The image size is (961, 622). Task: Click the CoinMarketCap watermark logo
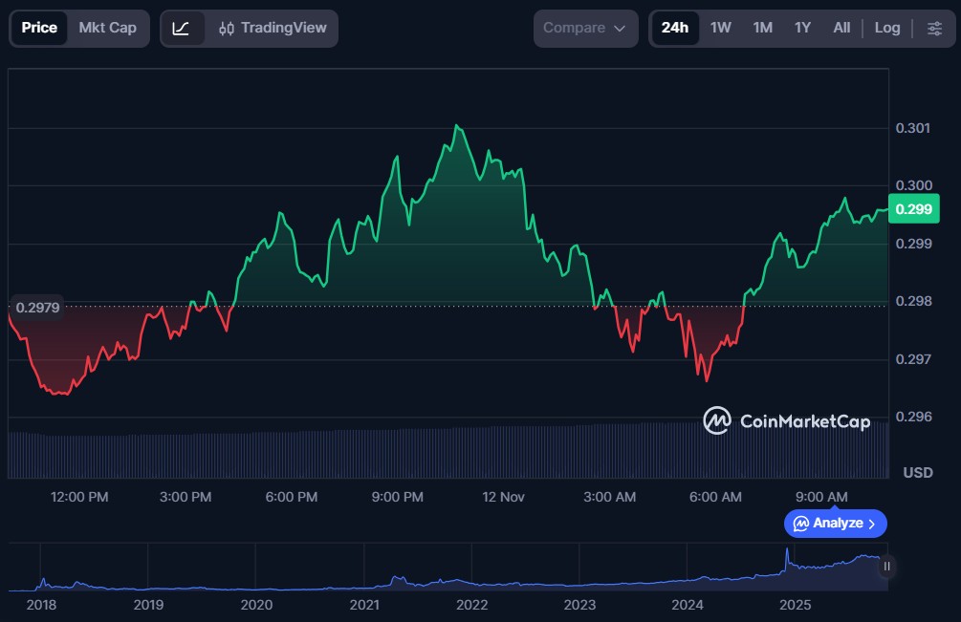[786, 420]
